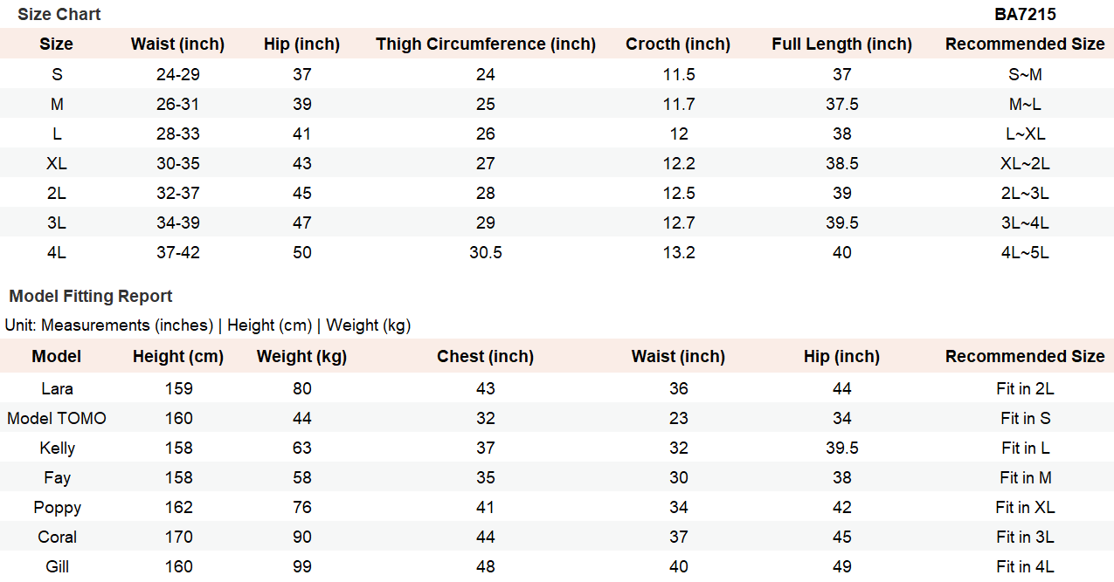1114x582 pixels.
Task: Click the Full Length (inch) header
Action: (841, 44)
